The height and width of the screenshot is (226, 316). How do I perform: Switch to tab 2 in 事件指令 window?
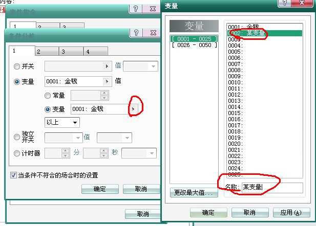[x=48, y=26]
